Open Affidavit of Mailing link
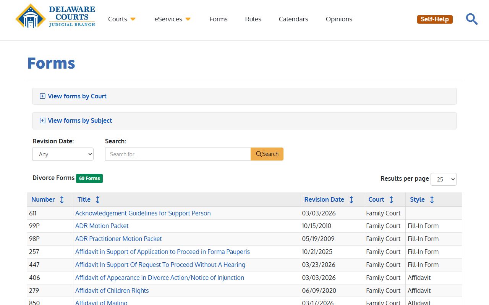Screen dimensions: 489x305 coord(101,303)
